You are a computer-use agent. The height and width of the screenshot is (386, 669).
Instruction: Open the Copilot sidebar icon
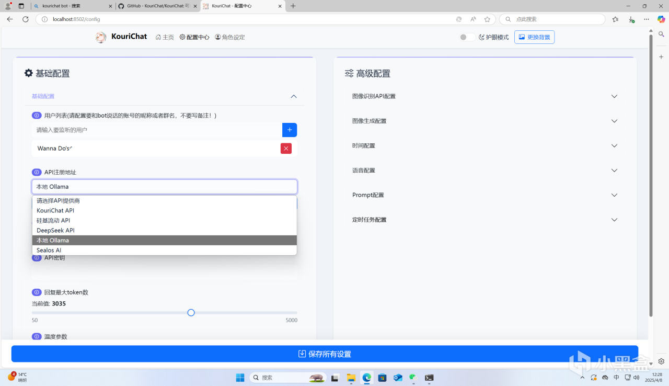(x=661, y=19)
